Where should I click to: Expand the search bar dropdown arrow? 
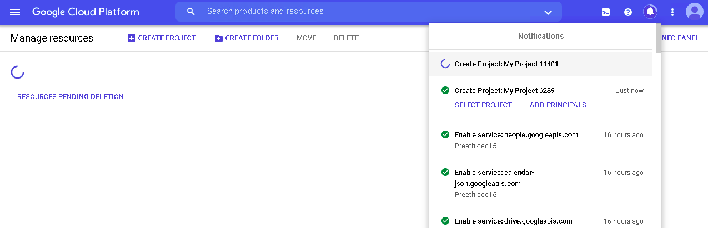pyautogui.click(x=548, y=12)
